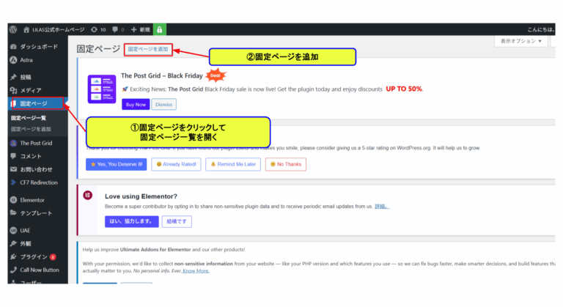Open the テンプレート menu item
The width and height of the screenshot is (563, 307).
point(36,213)
